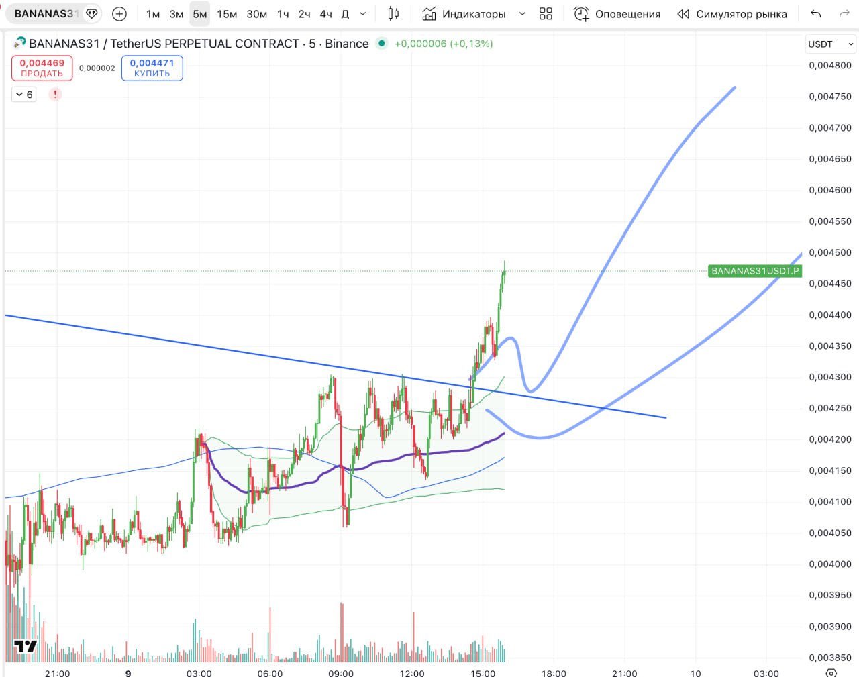Redo the last undone action
This screenshot has height=677, width=859.
[844, 13]
